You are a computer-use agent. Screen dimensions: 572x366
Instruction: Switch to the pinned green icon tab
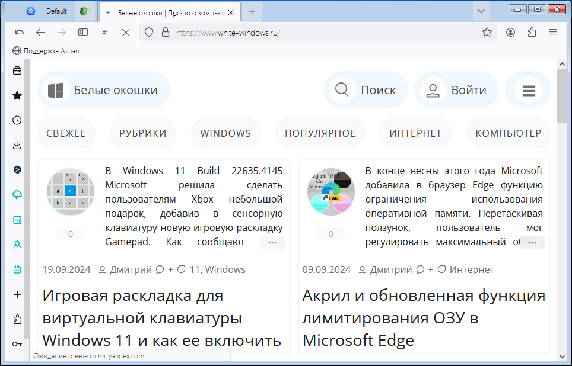tap(84, 11)
